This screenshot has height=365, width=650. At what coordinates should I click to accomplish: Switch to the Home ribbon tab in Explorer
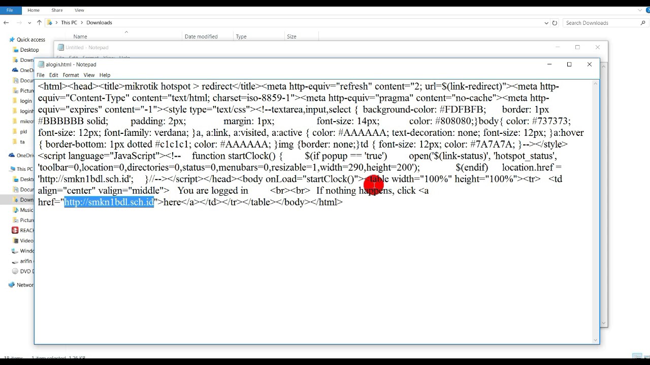pyautogui.click(x=34, y=10)
